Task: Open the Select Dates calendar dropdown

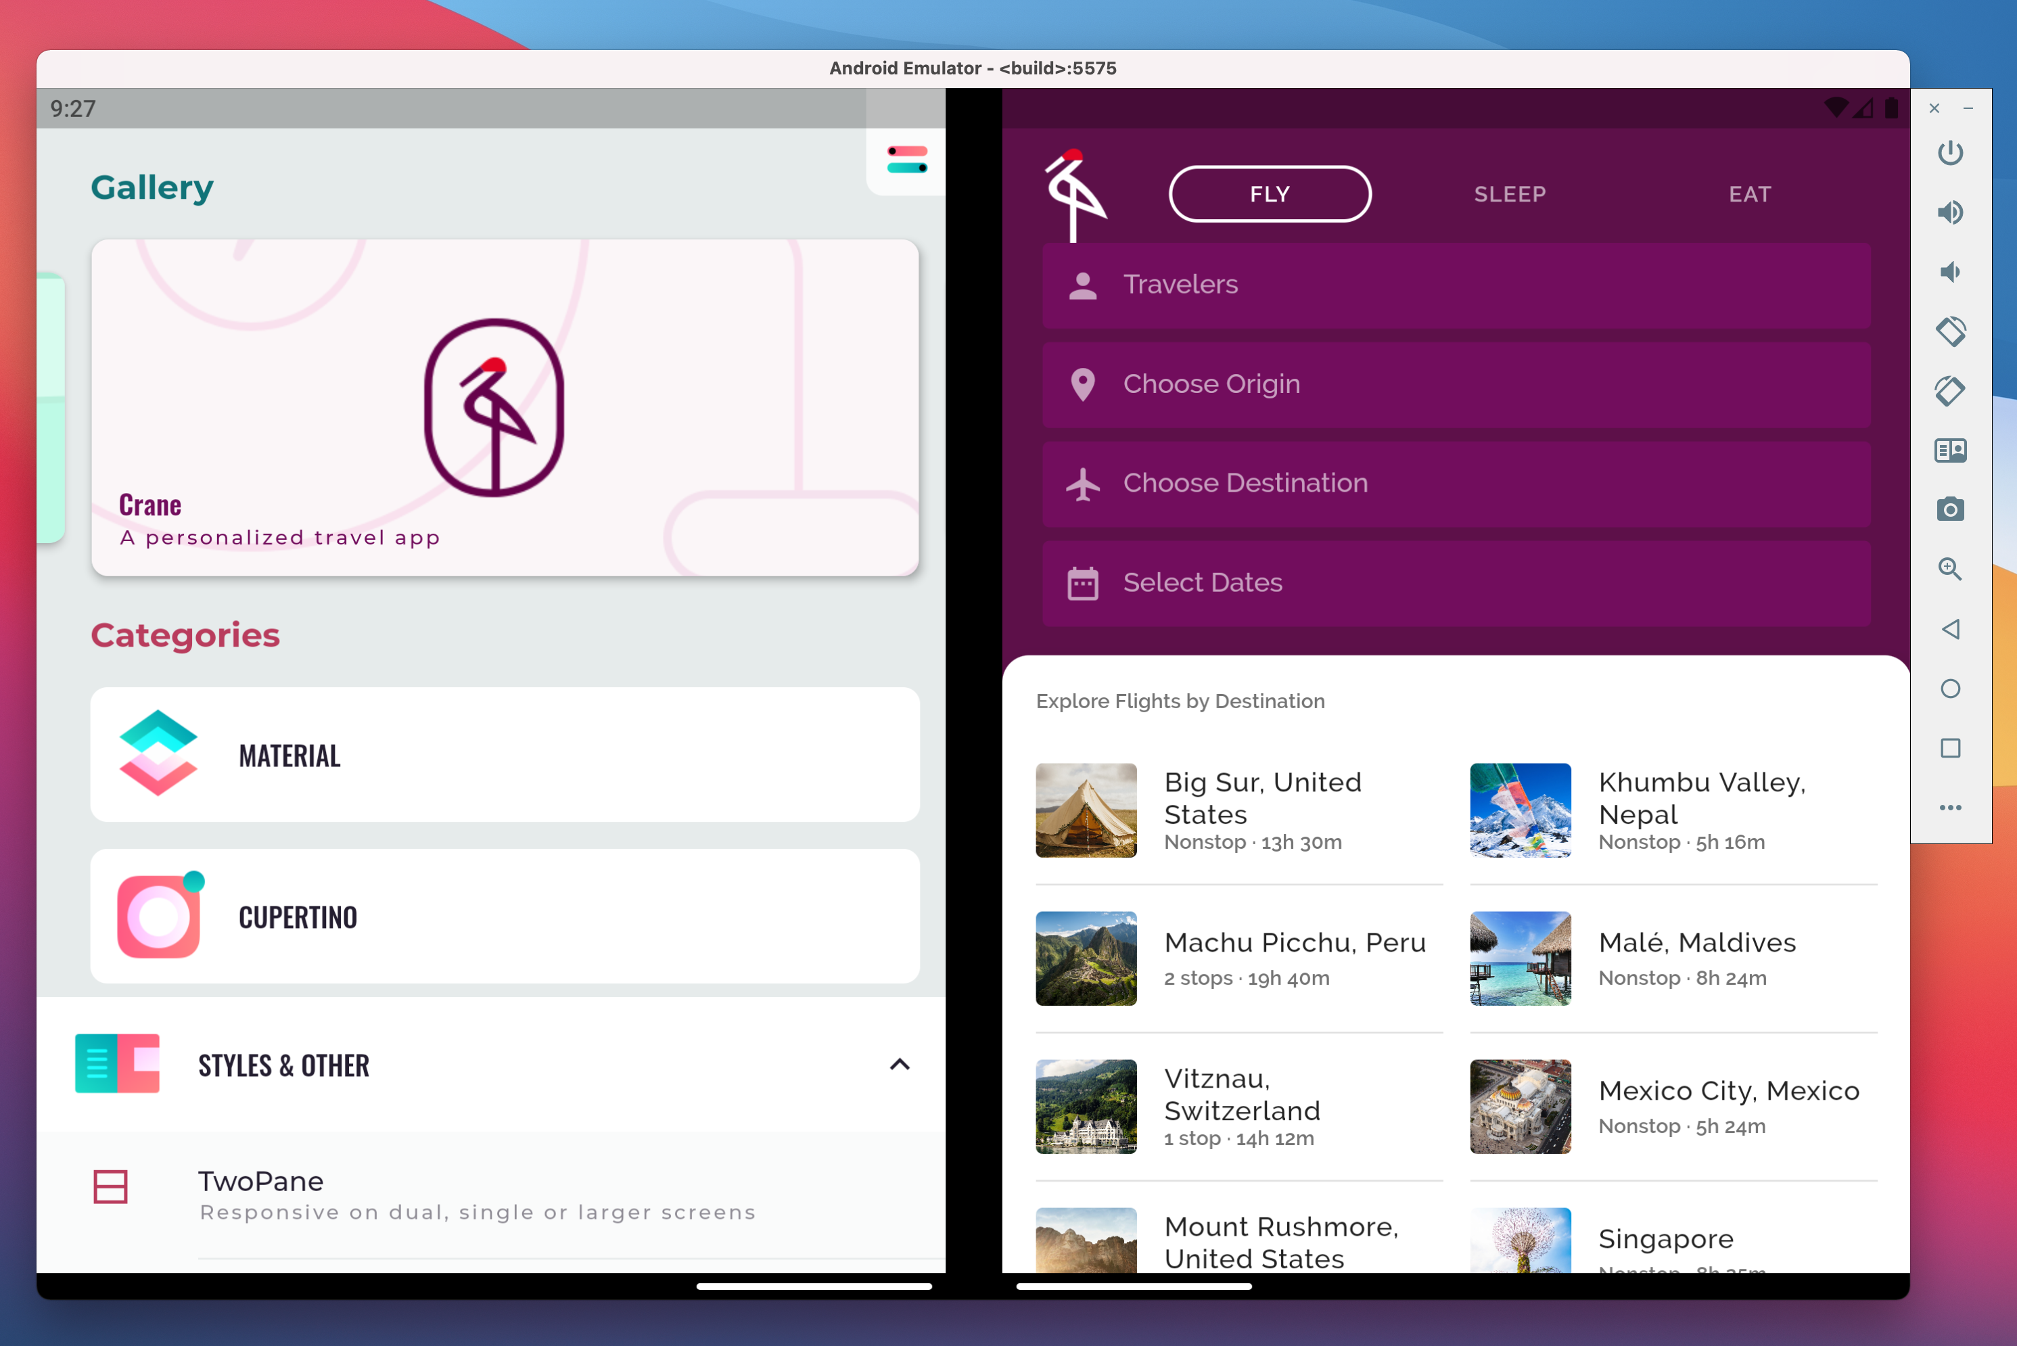Action: (x=1454, y=582)
